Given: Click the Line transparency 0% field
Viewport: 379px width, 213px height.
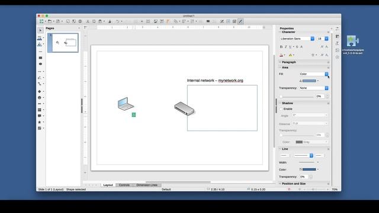Looking at the screenshot, I should [304, 177].
